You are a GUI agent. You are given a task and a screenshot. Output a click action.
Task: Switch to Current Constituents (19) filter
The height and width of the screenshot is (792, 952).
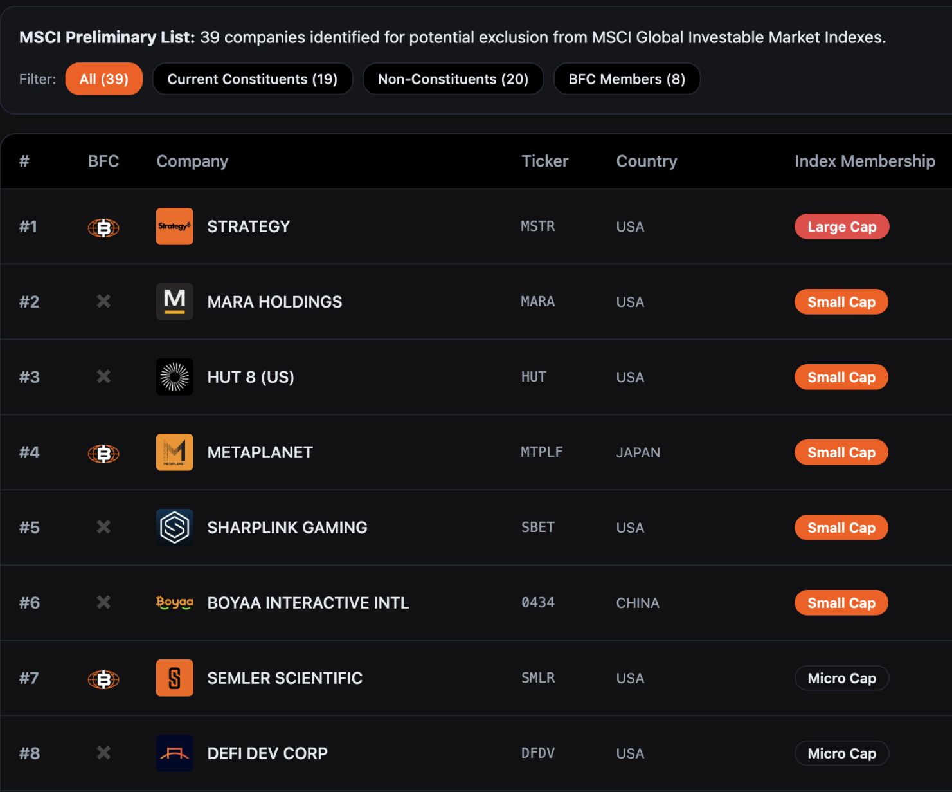[252, 78]
